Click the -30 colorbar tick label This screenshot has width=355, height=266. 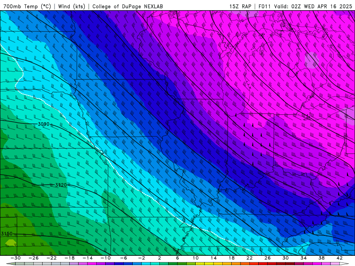pyautogui.click(x=16, y=258)
